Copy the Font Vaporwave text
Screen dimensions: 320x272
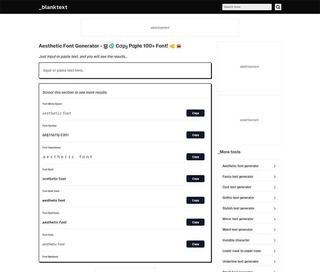(x=195, y=157)
